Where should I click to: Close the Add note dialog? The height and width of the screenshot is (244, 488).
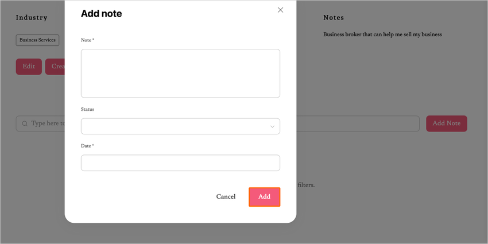click(280, 10)
